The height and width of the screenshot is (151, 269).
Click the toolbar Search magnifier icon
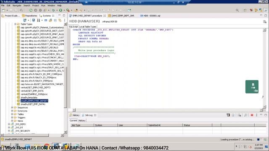click(237, 10)
